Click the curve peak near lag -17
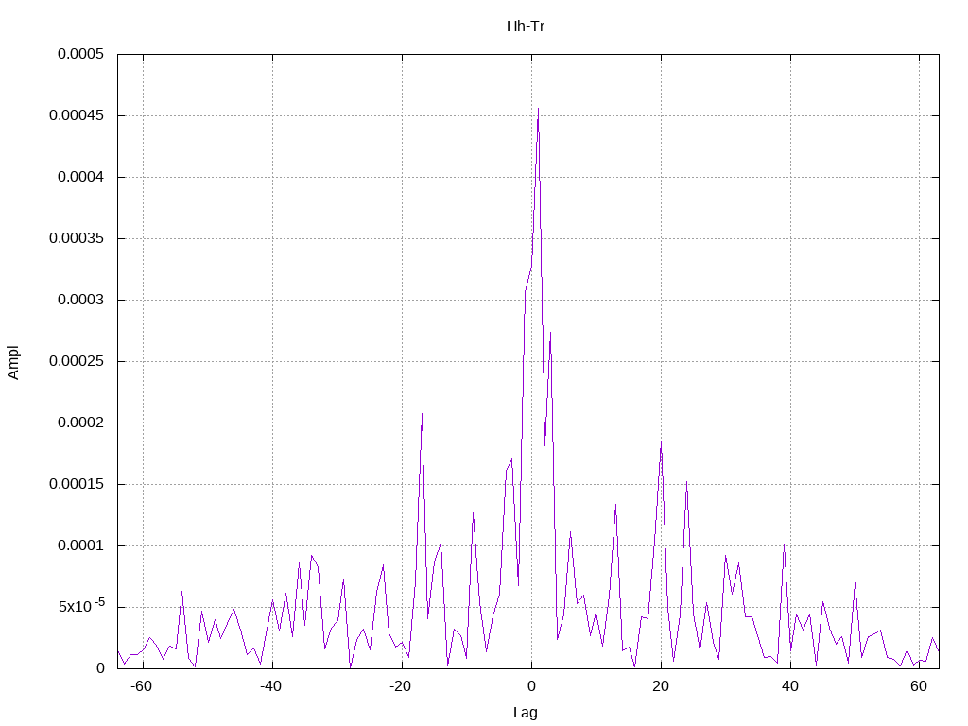 coord(422,414)
